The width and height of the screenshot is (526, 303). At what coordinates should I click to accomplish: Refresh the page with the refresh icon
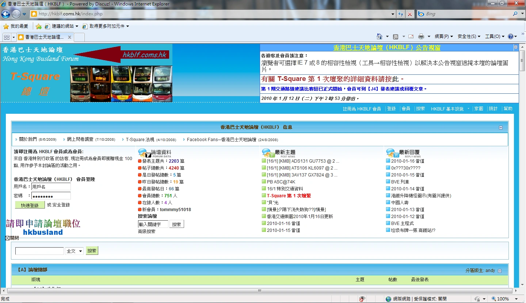(x=401, y=14)
